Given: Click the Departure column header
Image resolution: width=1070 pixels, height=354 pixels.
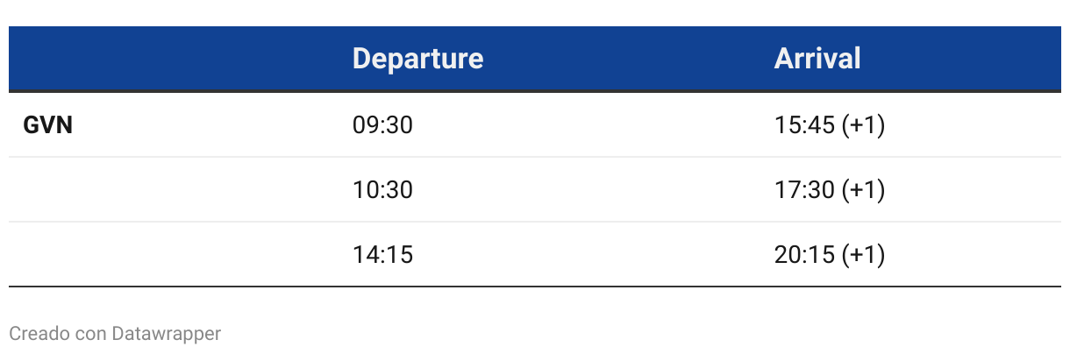Looking at the screenshot, I should (x=417, y=59).
